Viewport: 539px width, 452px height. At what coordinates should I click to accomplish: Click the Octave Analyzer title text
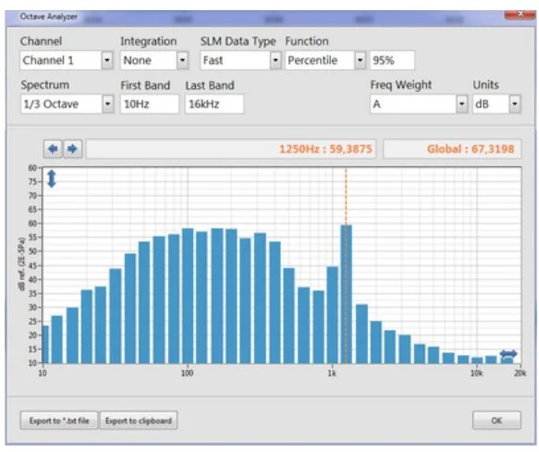click(x=48, y=17)
